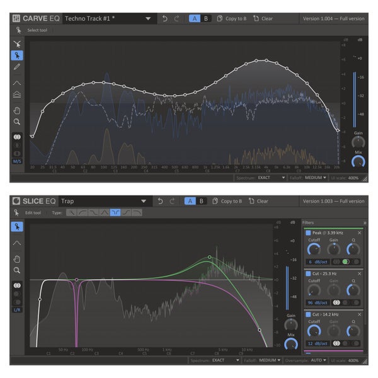Pick the peak curve tool in Slice EQ sidebar

click(17, 243)
